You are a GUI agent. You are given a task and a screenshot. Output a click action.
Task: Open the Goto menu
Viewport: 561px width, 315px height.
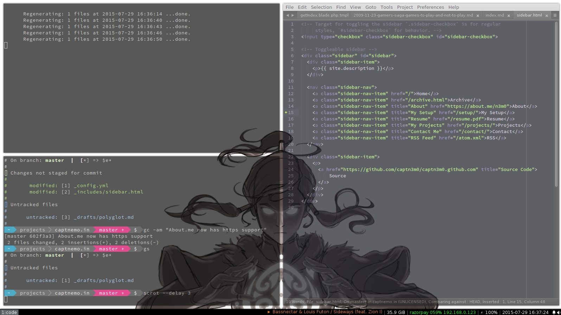click(371, 7)
